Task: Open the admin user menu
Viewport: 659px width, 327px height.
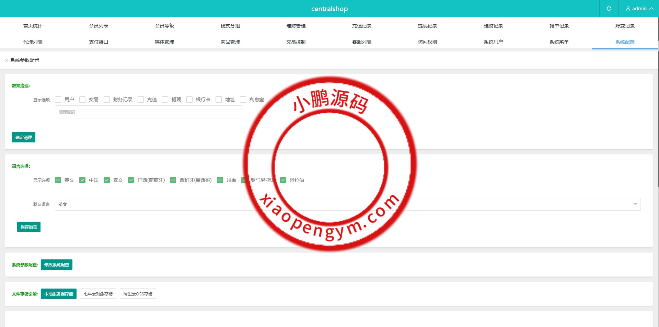Action: point(639,9)
